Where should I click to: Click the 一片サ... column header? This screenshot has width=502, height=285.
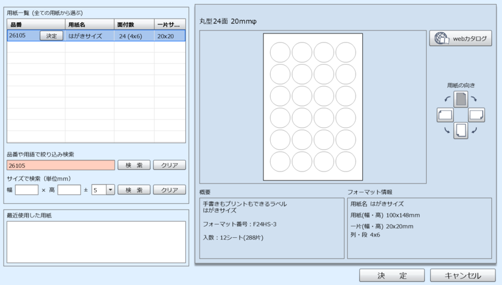[170, 24]
